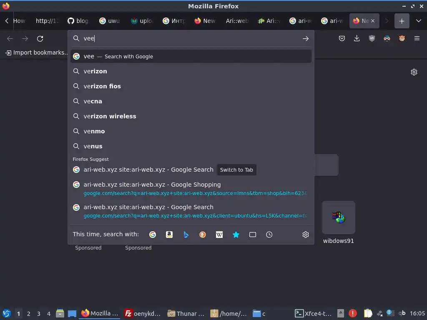427x320 pixels.
Task: Pick the 'verizon wireless' suggestion
Action: pyautogui.click(x=191, y=116)
